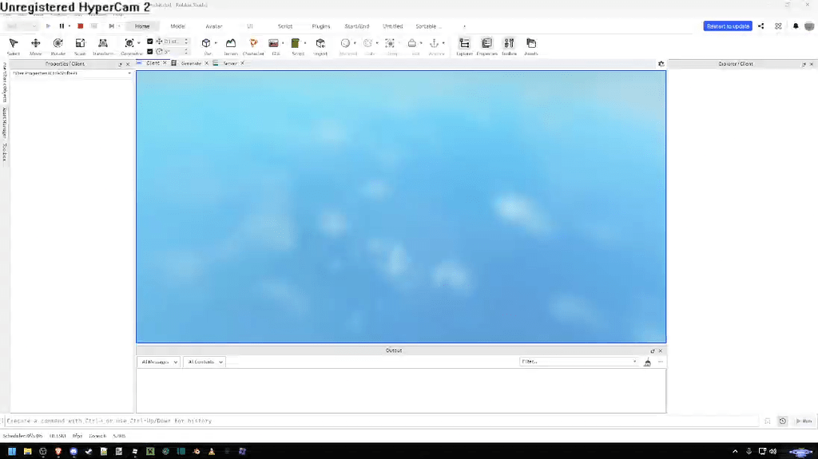
Task: Pause the running playtest
Action: (x=62, y=26)
